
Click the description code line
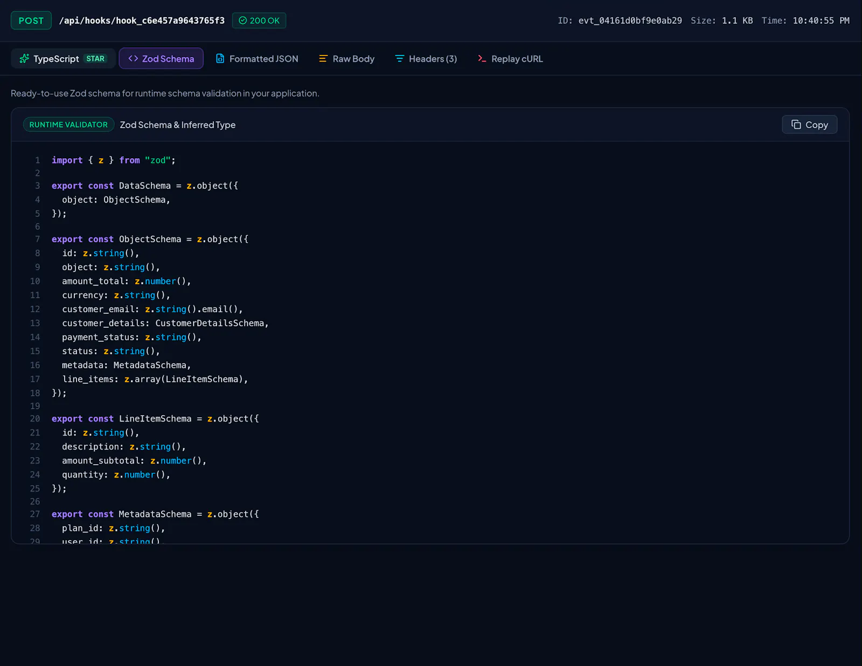[124, 446]
